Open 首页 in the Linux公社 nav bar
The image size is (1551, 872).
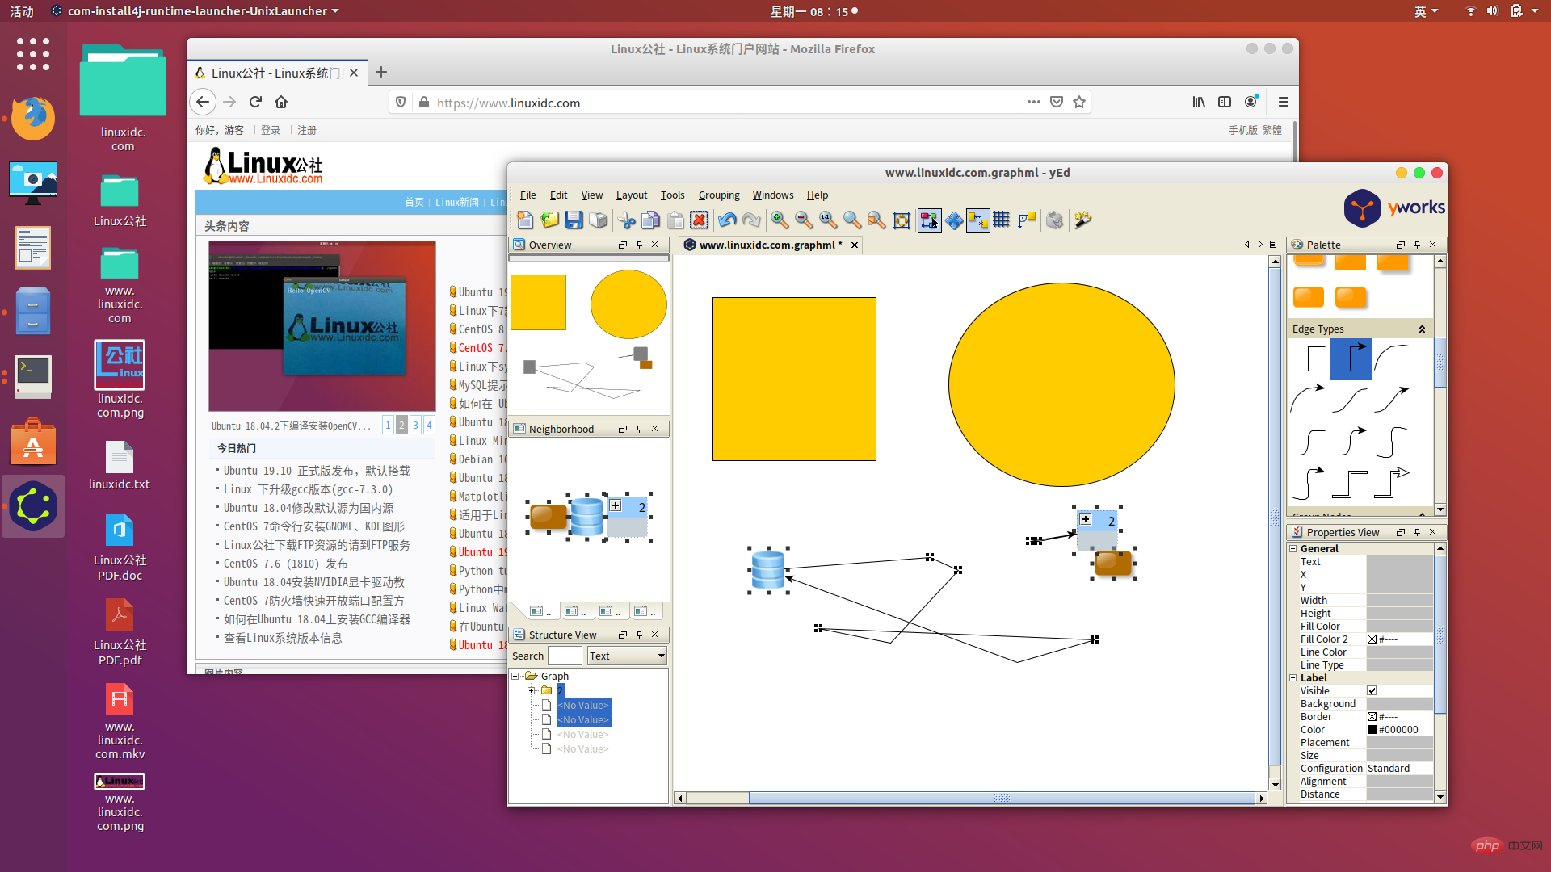(x=414, y=202)
